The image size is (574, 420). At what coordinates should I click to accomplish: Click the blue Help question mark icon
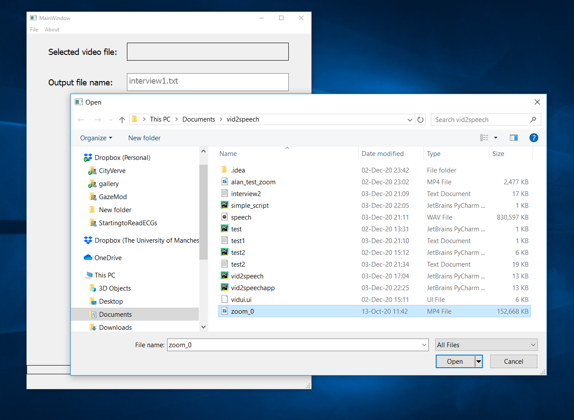[533, 138]
